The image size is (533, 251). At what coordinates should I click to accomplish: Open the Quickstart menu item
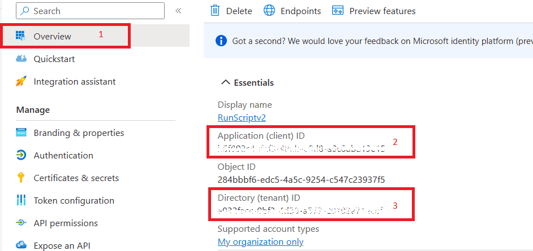point(54,59)
